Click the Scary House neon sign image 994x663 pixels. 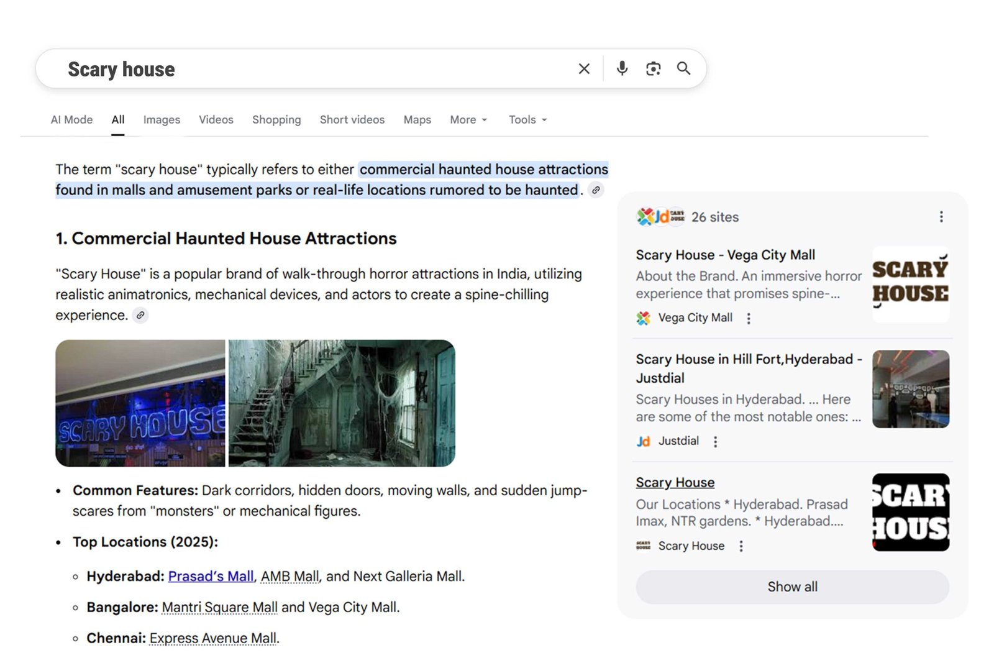click(140, 403)
